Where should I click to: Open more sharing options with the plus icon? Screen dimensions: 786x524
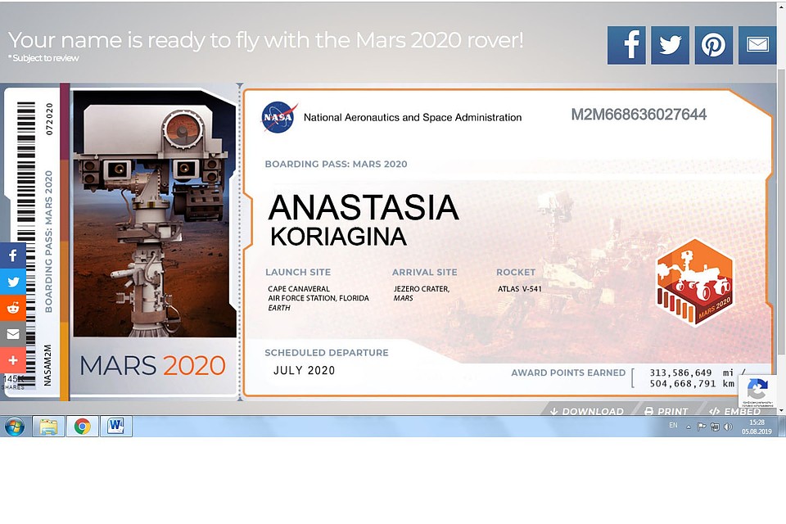(13, 360)
